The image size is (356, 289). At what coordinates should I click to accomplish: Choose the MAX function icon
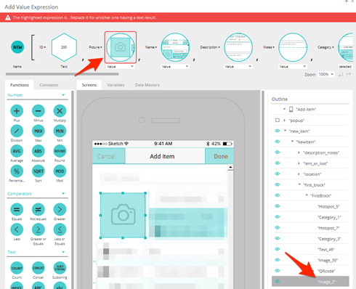[39, 131]
